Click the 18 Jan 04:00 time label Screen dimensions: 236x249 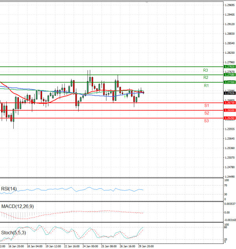[x=35, y=246]
